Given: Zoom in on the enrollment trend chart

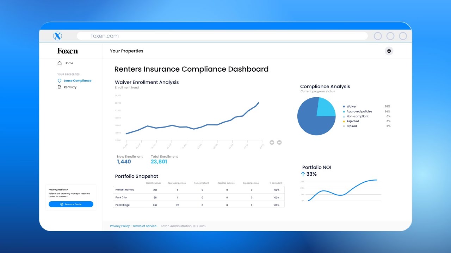Looking at the screenshot, I should click(x=272, y=142).
